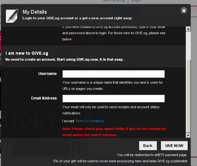Click the eNETS payment redirect notice

tap(152, 155)
